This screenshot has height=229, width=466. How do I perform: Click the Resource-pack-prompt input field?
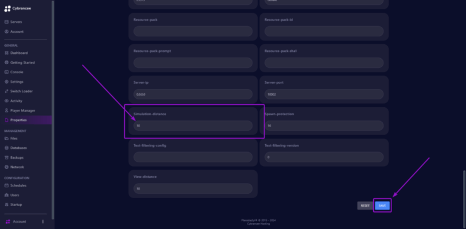pos(193,62)
